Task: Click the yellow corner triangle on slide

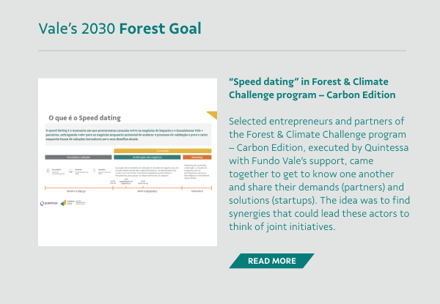Action: (212, 115)
